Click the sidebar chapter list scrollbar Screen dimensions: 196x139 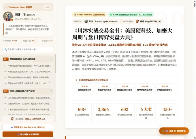tap(56, 63)
